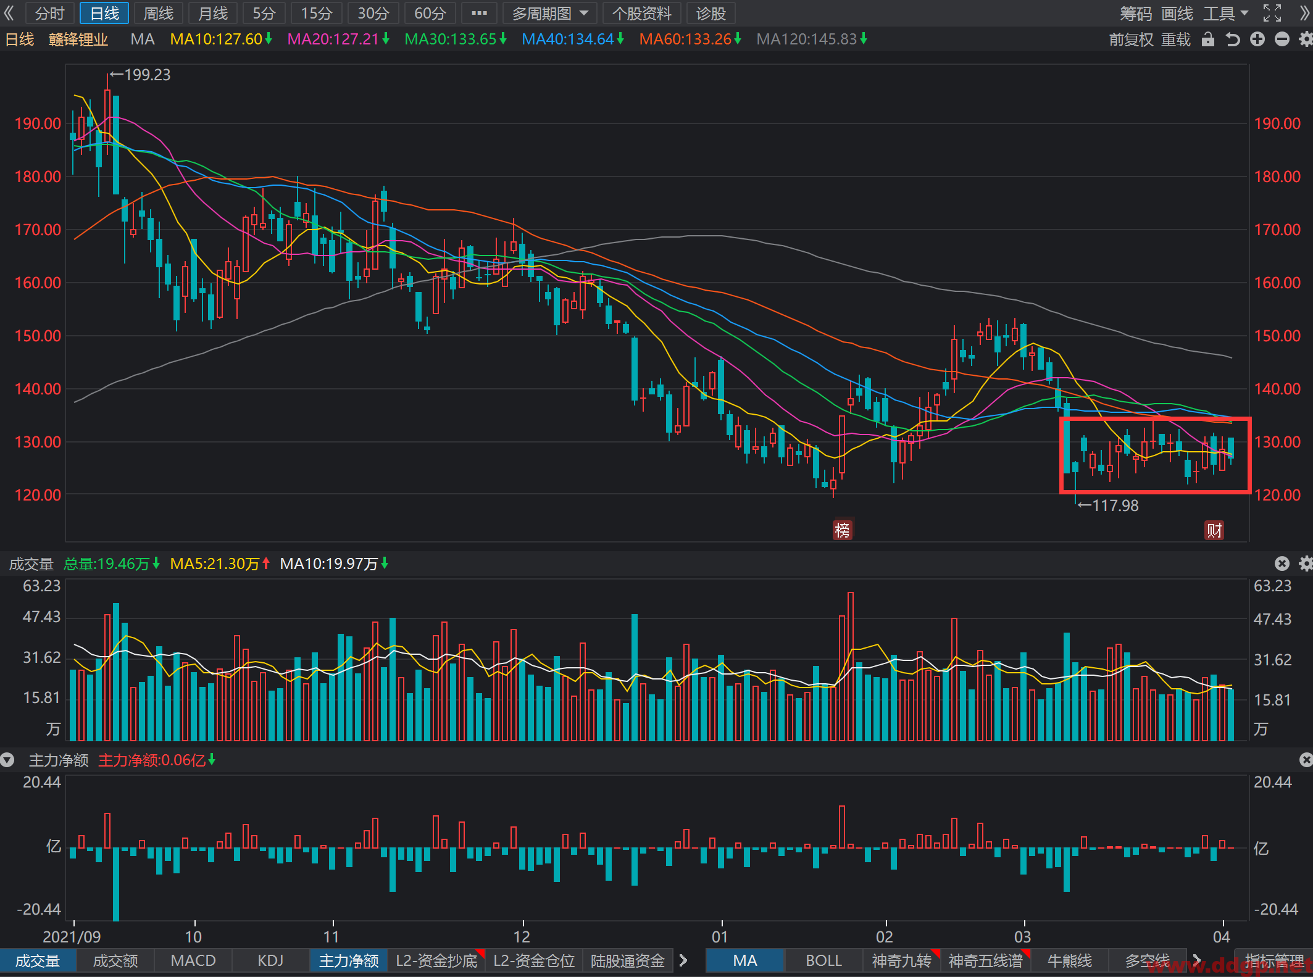Switch to the 周线 weekly period
Screen dimensions: 1313x977
pyautogui.click(x=159, y=13)
